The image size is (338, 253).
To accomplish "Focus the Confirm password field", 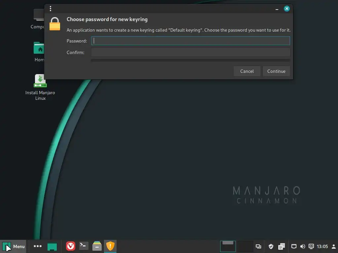I will click(190, 52).
